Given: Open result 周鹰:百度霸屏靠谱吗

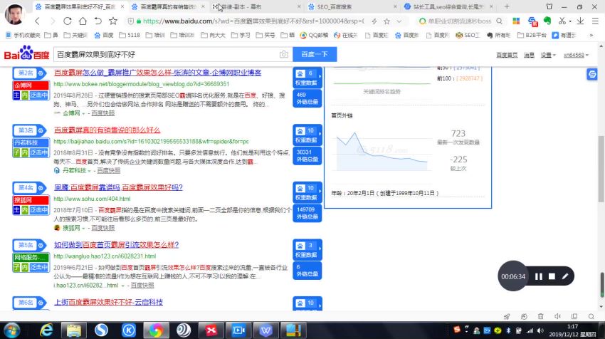Looking at the screenshot, I should pos(118,187).
